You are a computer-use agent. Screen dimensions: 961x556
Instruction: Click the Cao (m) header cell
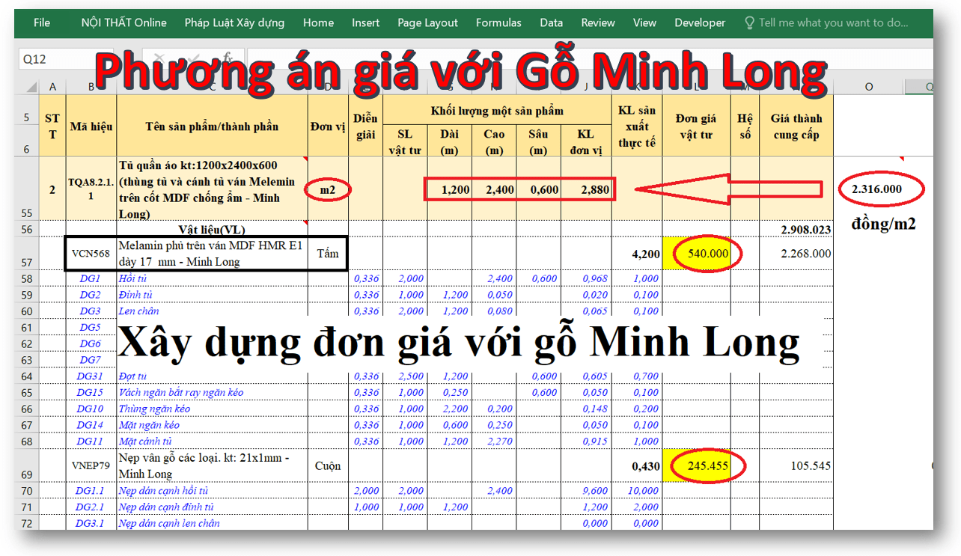click(x=494, y=141)
